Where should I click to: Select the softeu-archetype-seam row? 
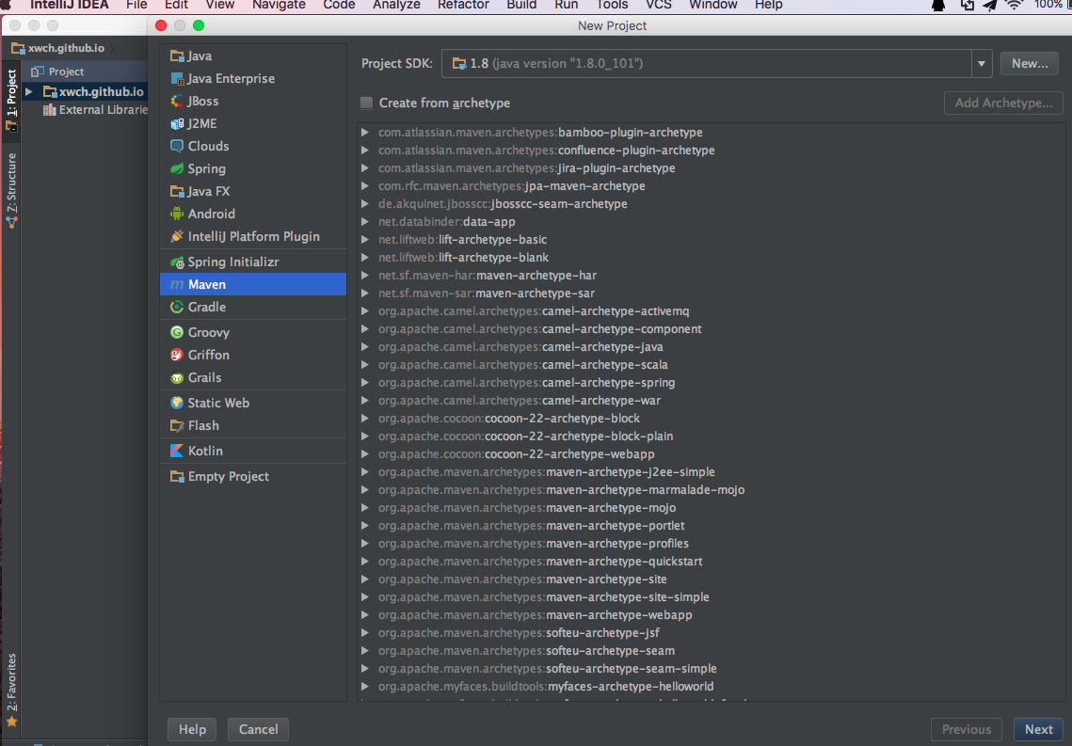(x=711, y=651)
